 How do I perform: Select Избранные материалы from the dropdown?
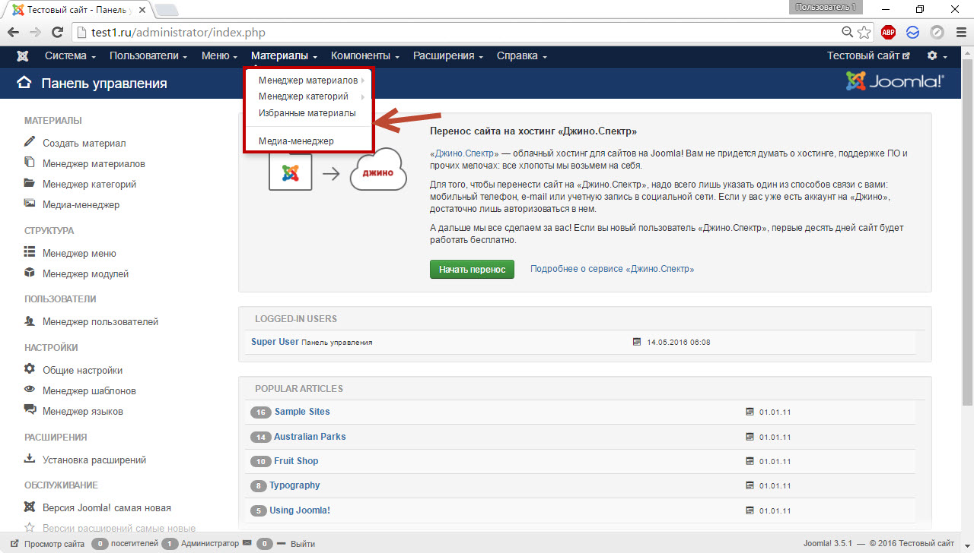pyautogui.click(x=307, y=113)
